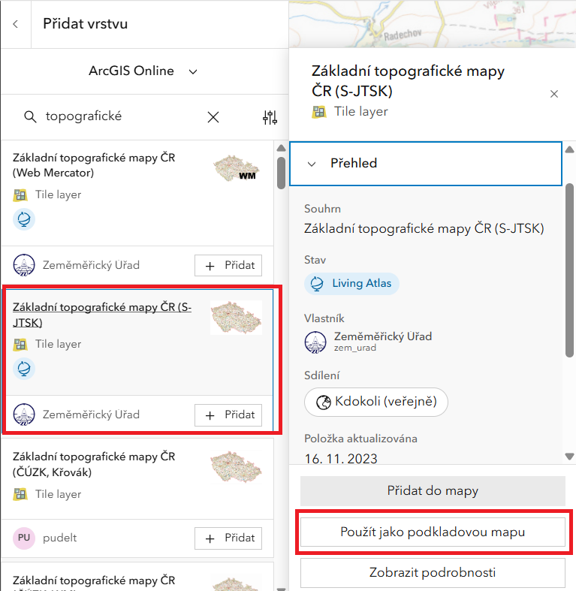This screenshot has width=576, height=591.
Task: Click the pudelt owner avatar
Action: tap(24, 538)
